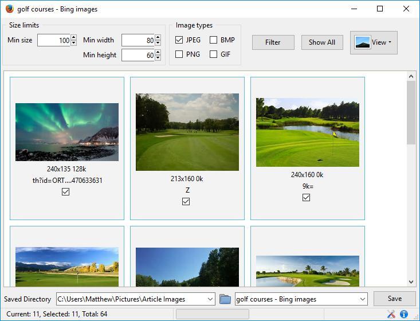Enable the GIF image type checkbox
The height and width of the screenshot is (321, 420).
pos(213,54)
